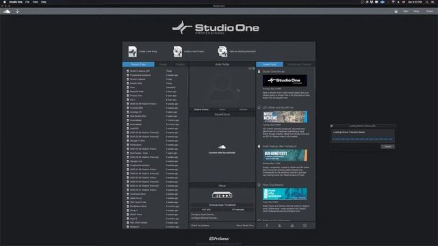Click the Open an existing Document icon
This screenshot has width=438, height=246.
coord(222,51)
